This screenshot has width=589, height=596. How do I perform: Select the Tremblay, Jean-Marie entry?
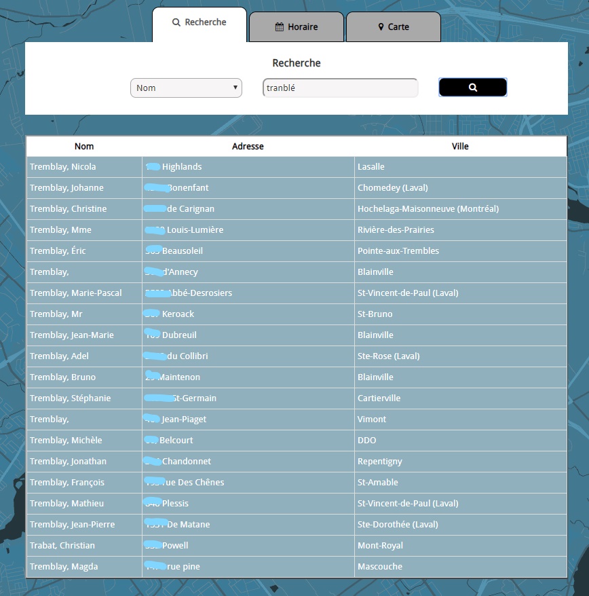[x=72, y=335]
